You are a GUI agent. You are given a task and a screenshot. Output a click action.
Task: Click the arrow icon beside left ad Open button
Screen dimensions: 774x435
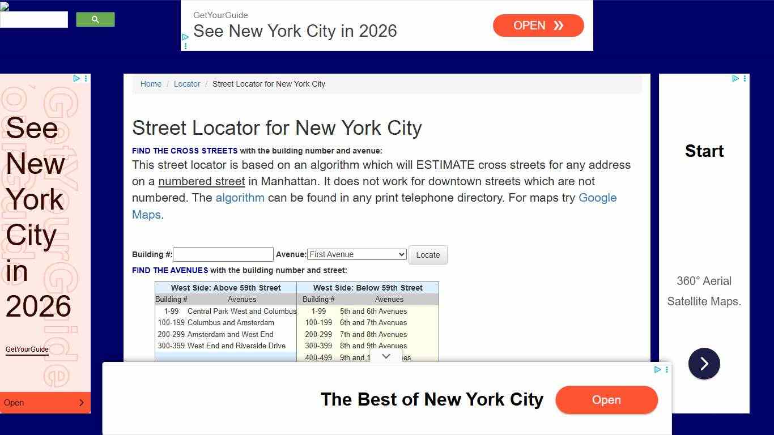pyautogui.click(x=83, y=403)
